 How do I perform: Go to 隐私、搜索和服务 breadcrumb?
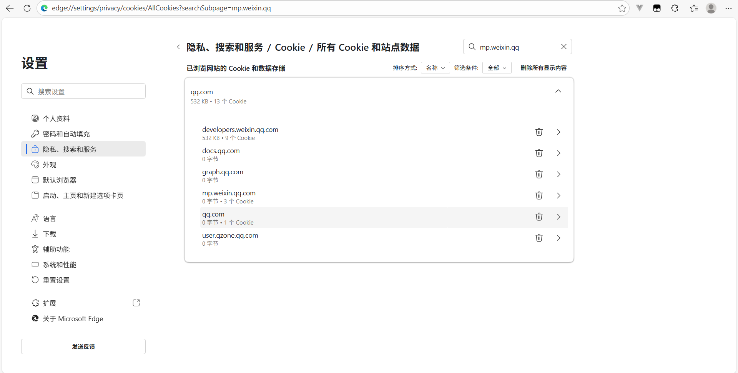[225, 47]
